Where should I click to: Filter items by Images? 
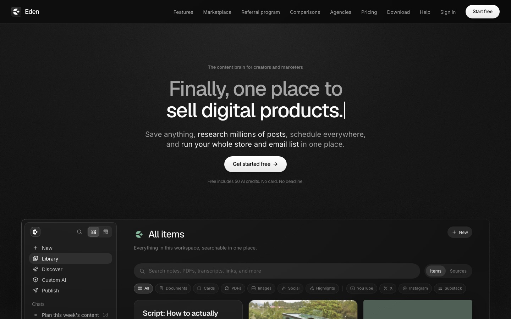[x=261, y=289]
